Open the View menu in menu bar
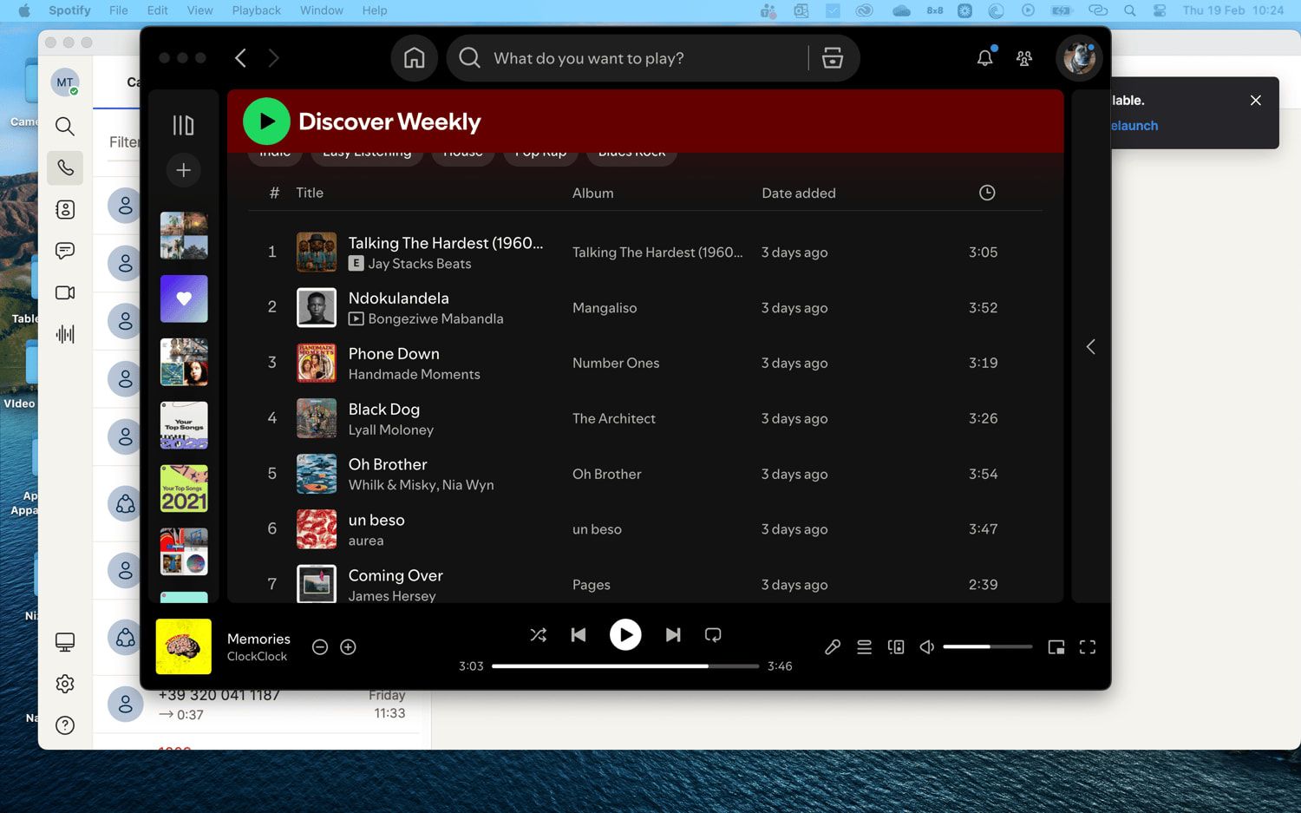 point(199,10)
